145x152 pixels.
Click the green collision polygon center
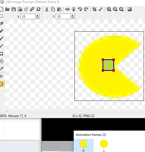coord(108,65)
